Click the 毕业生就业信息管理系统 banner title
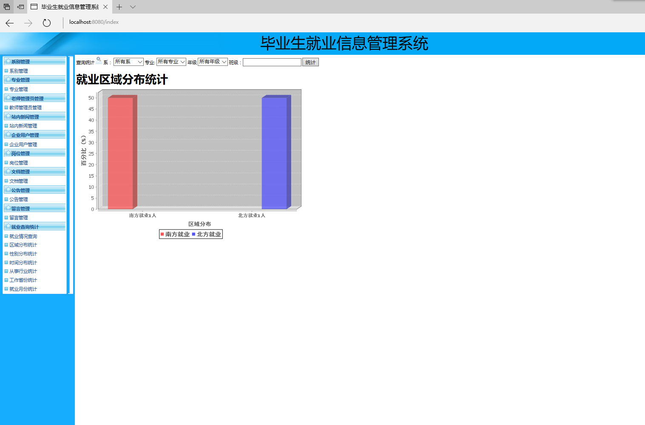This screenshot has width=645, height=425. [344, 43]
